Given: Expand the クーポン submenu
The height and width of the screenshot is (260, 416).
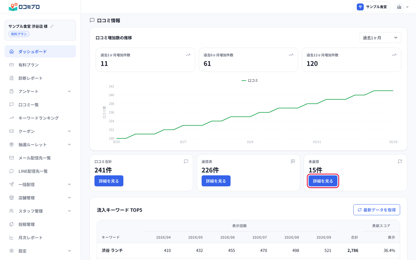Looking at the screenshot, I should (x=69, y=131).
